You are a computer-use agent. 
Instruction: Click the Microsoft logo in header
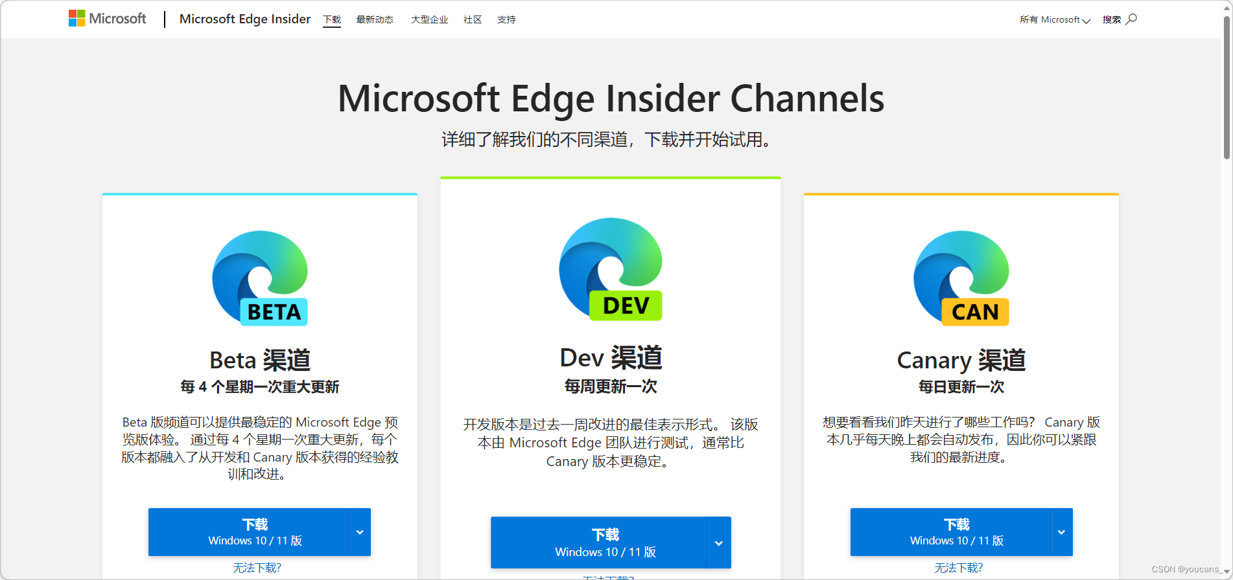(108, 19)
